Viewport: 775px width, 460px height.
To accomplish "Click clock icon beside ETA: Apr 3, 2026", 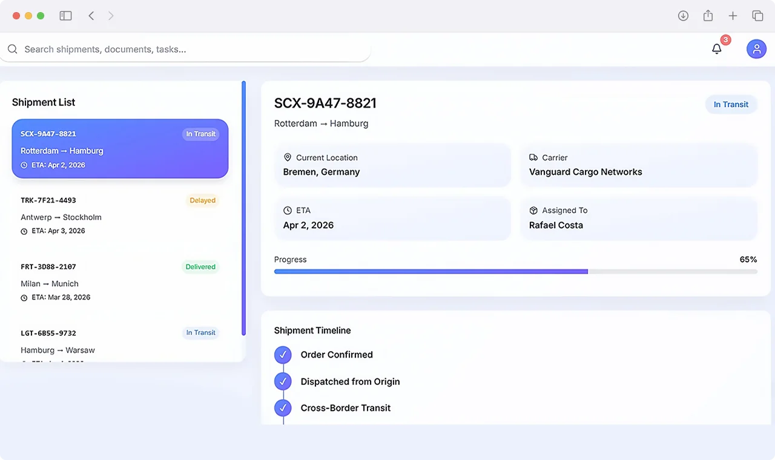I will coord(24,231).
